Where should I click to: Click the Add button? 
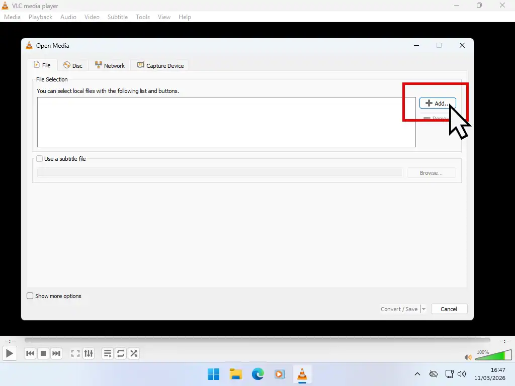pos(437,103)
